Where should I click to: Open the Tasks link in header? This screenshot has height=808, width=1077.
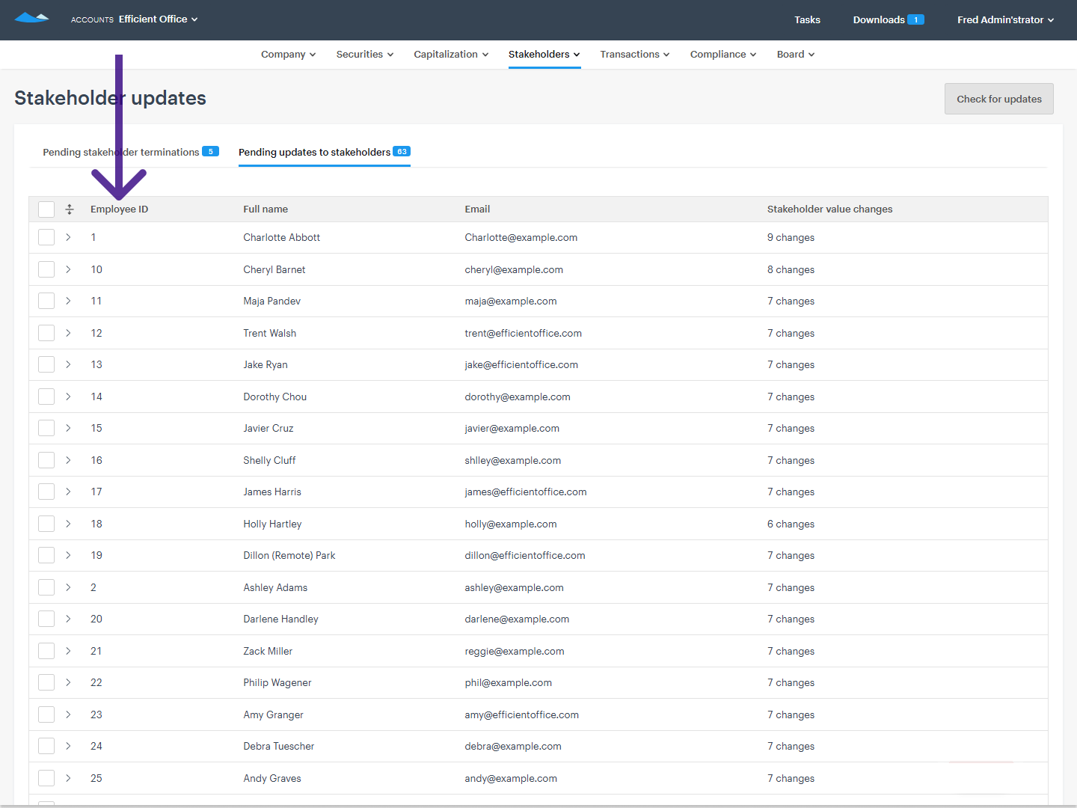807,20
